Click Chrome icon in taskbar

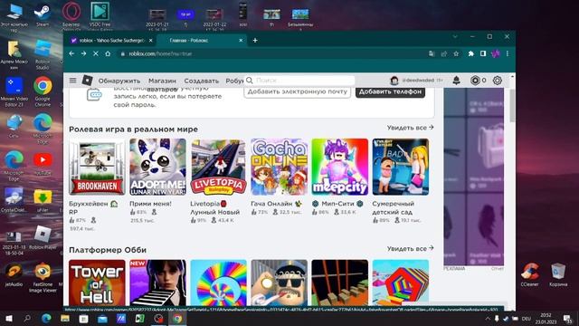[177, 318]
